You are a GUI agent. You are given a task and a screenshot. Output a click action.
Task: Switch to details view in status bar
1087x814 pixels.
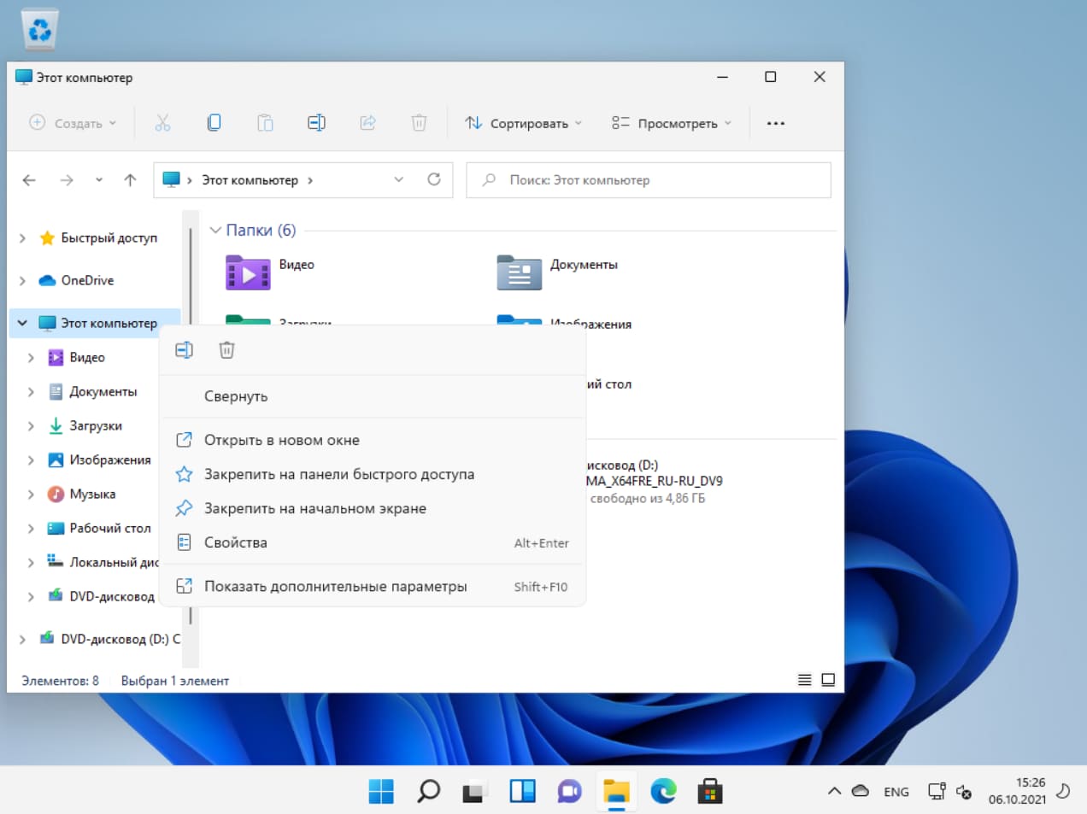point(804,680)
